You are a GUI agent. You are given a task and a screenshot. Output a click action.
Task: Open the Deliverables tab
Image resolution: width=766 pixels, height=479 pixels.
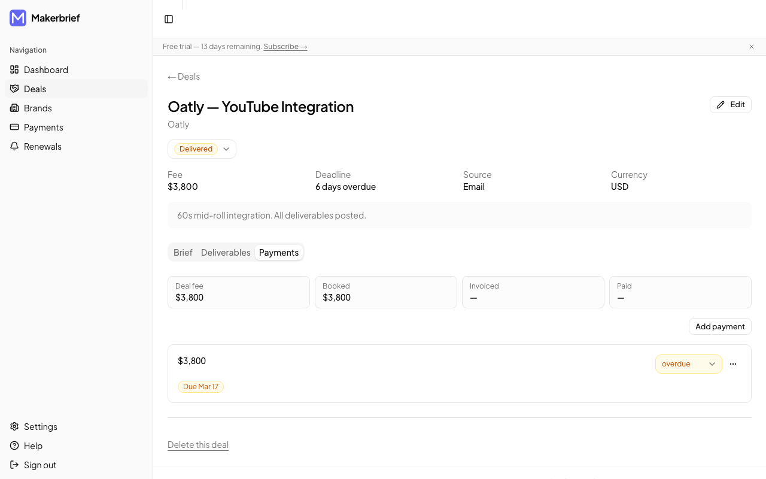point(226,252)
